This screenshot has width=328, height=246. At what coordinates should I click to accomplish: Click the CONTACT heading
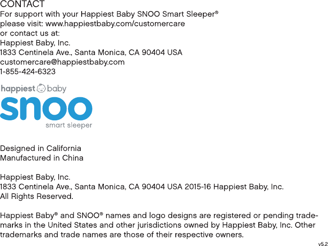click(x=22, y=4)
